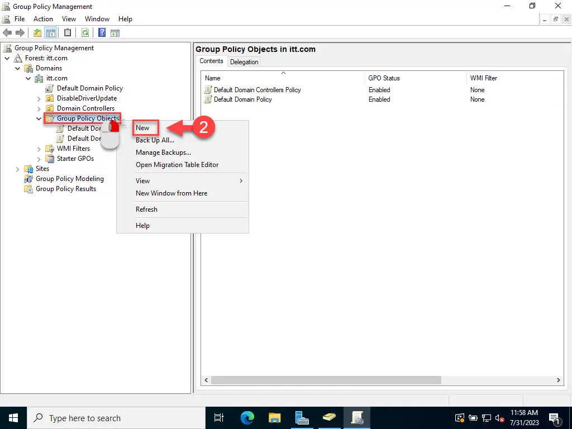Click the clipboard Properties toolbar icon
This screenshot has height=429, width=572.
tap(68, 33)
